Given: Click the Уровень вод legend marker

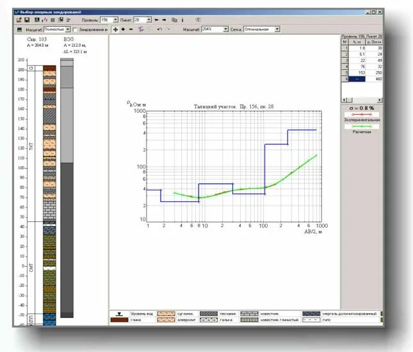Looking at the screenshot, I should [x=119, y=314].
